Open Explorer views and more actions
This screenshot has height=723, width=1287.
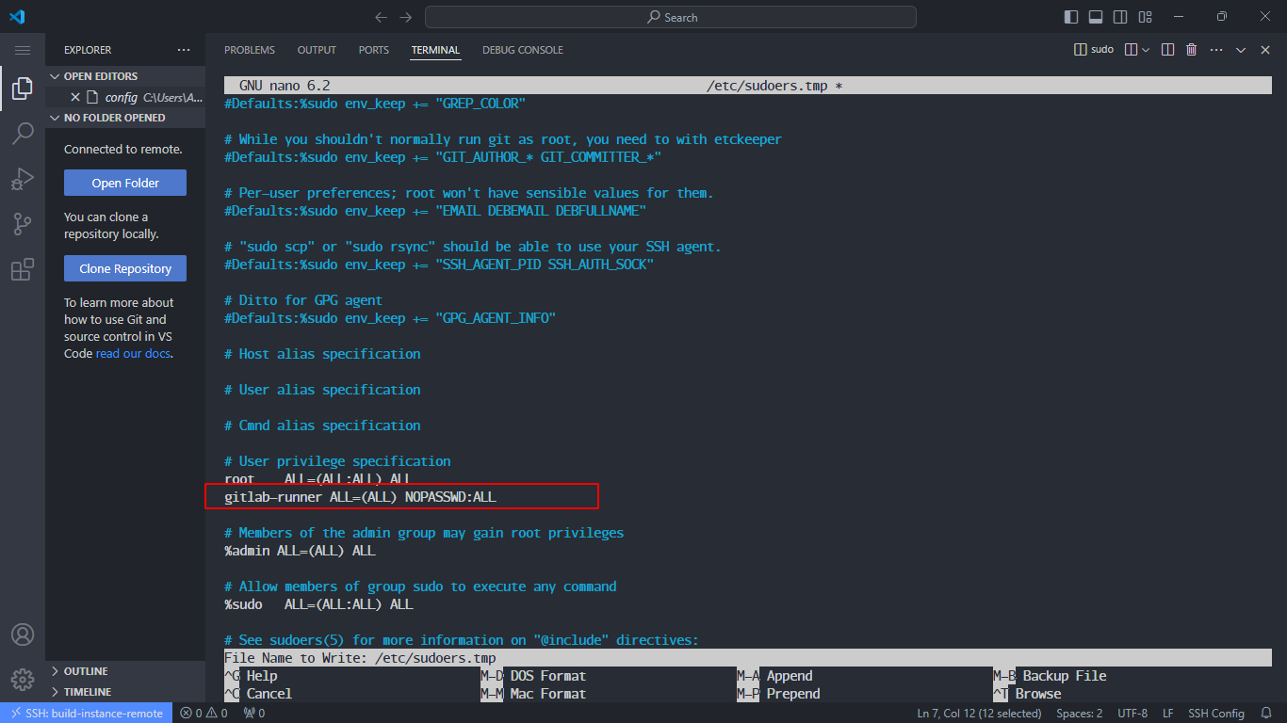tap(184, 50)
